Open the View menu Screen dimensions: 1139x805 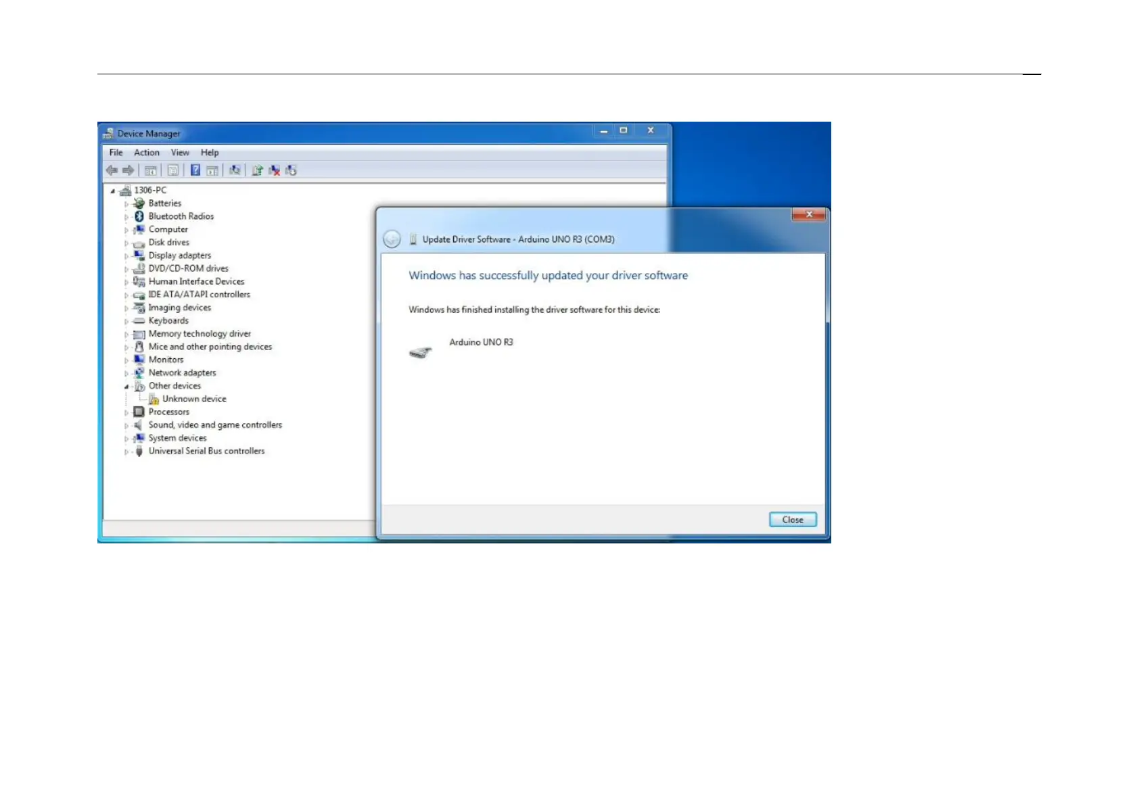[x=180, y=153]
